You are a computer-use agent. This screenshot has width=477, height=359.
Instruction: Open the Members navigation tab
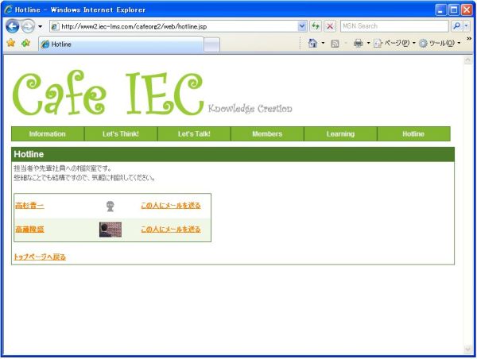tap(267, 134)
